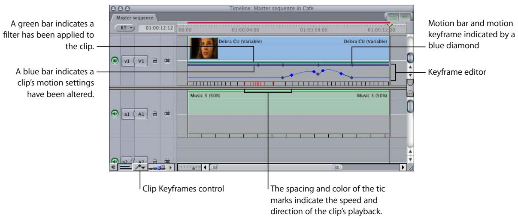Click the audio tracks vertical scroll thumb

click(409, 106)
